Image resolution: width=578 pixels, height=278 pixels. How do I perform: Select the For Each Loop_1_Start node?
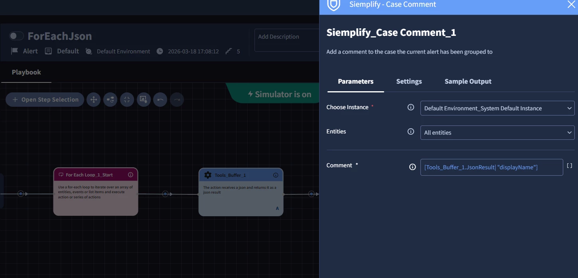(96, 192)
